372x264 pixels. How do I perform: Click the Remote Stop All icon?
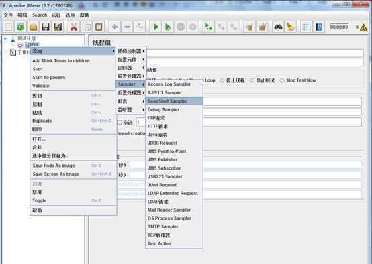click(221, 27)
